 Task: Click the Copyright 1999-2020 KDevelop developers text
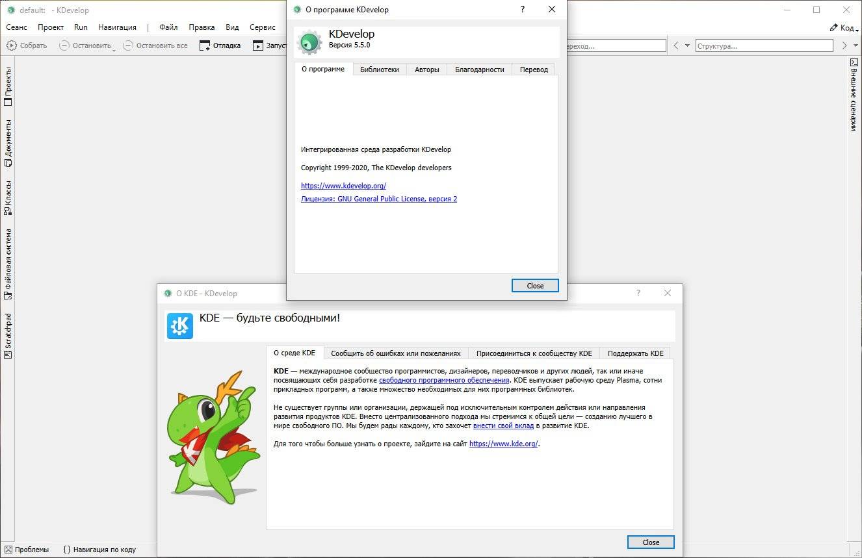tap(376, 168)
